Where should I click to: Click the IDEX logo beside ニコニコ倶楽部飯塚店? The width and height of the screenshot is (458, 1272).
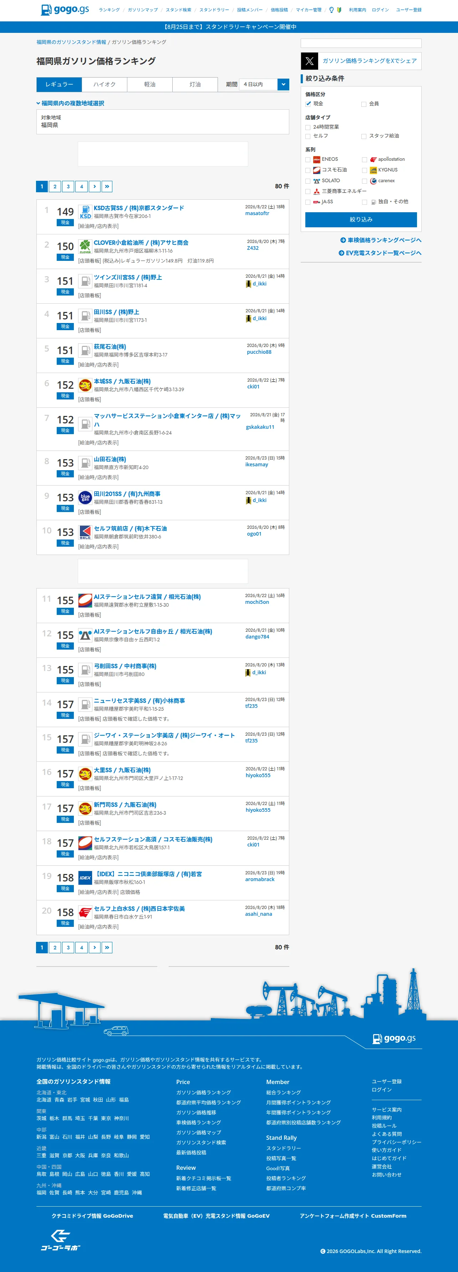pos(85,878)
